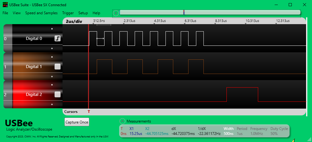The image size is (312, 142).
Task: Minimize the USBee Suite window
Action: 276,5
